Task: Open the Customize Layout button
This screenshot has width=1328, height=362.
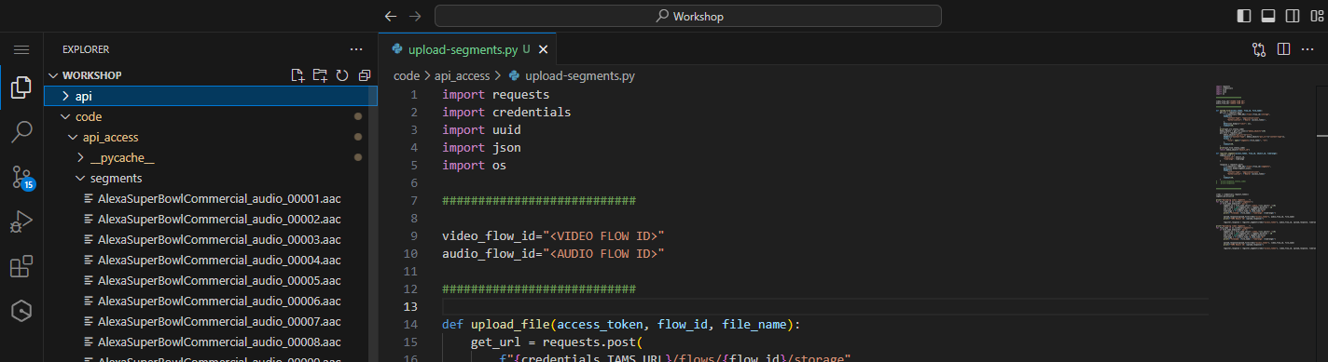Action: point(1317,16)
